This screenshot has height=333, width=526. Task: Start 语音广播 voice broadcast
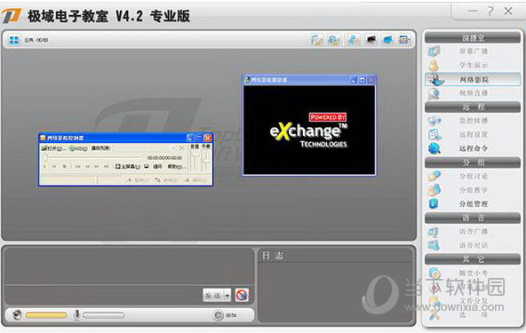coord(473,232)
